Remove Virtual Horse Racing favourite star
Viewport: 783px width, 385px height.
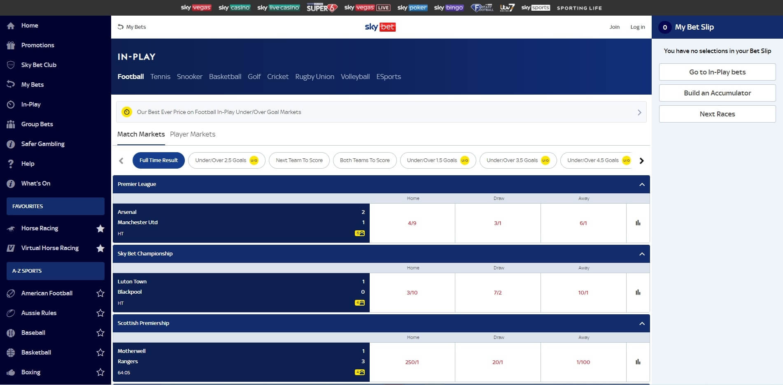coord(100,248)
